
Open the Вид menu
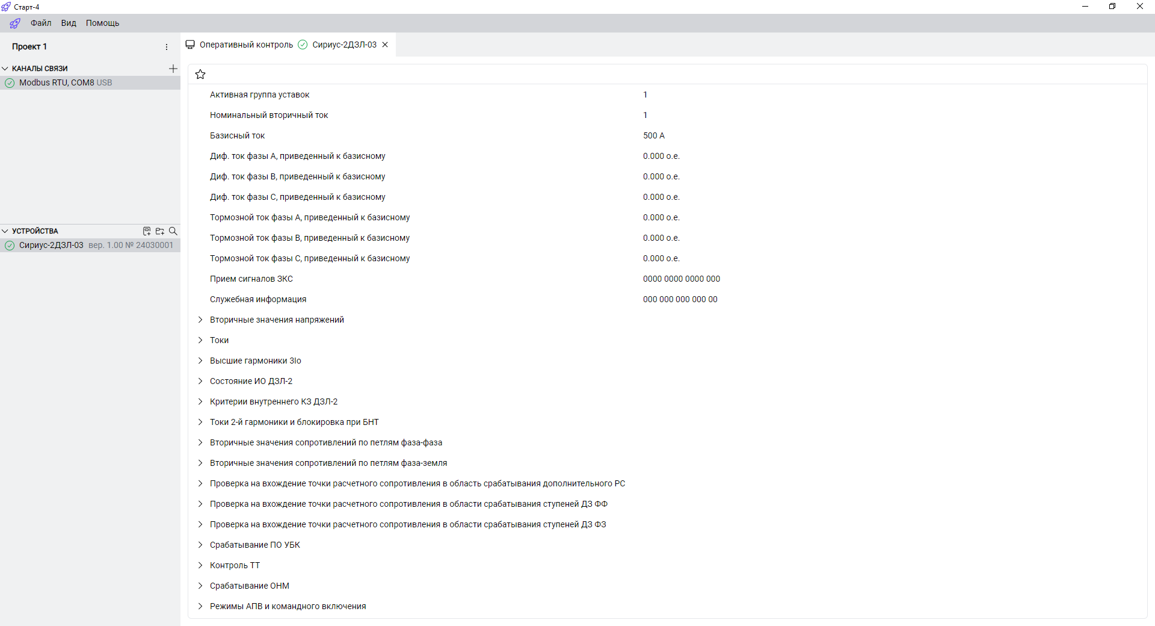tap(69, 23)
